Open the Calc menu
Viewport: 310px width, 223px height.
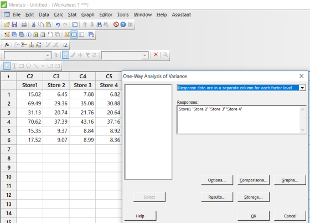pyautogui.click(x=59, y=14)
